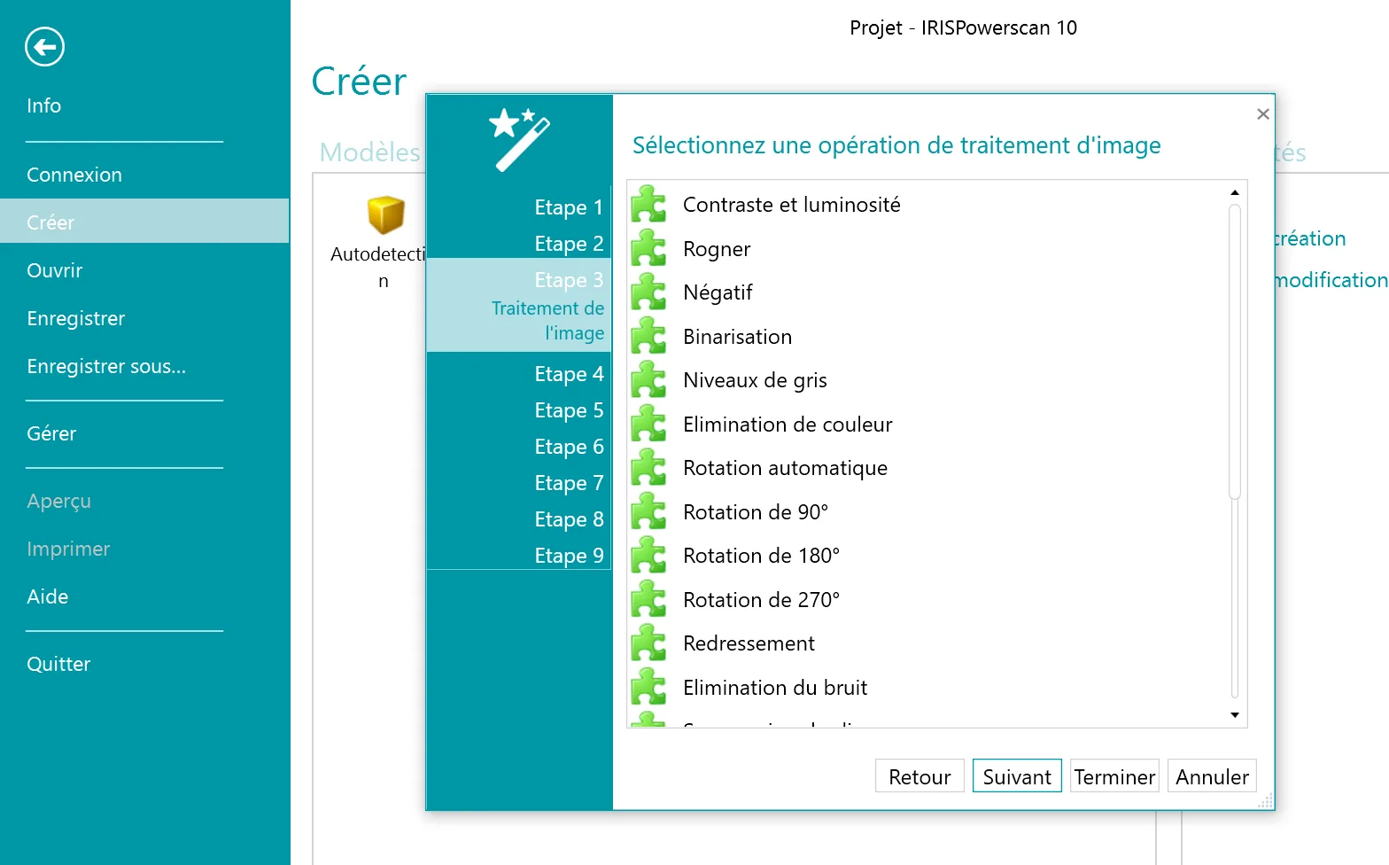
Task: Click puzzle icon beside Rotation de 180°
Action: 648,556
